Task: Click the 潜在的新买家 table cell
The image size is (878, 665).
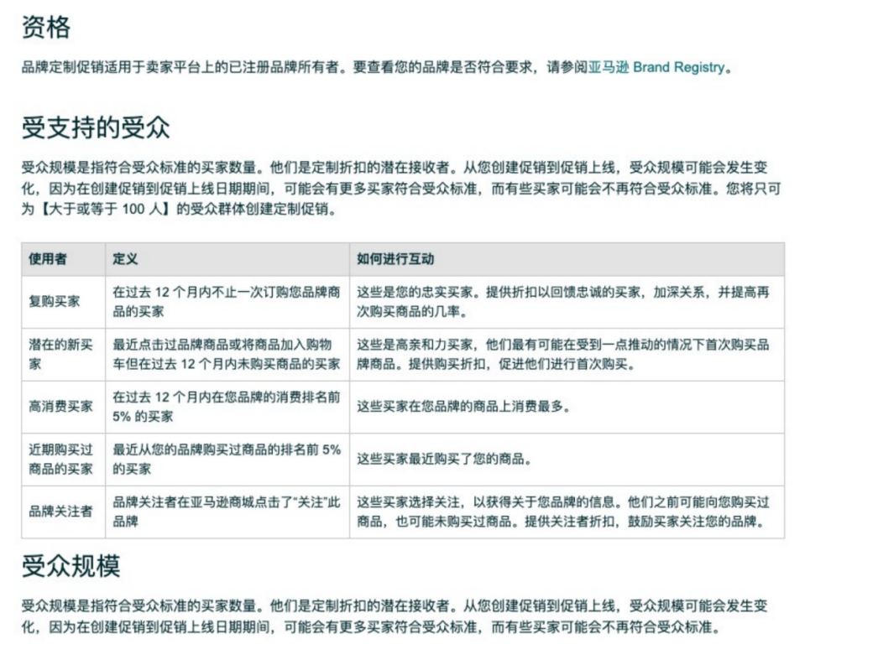Action: point(61,355)
